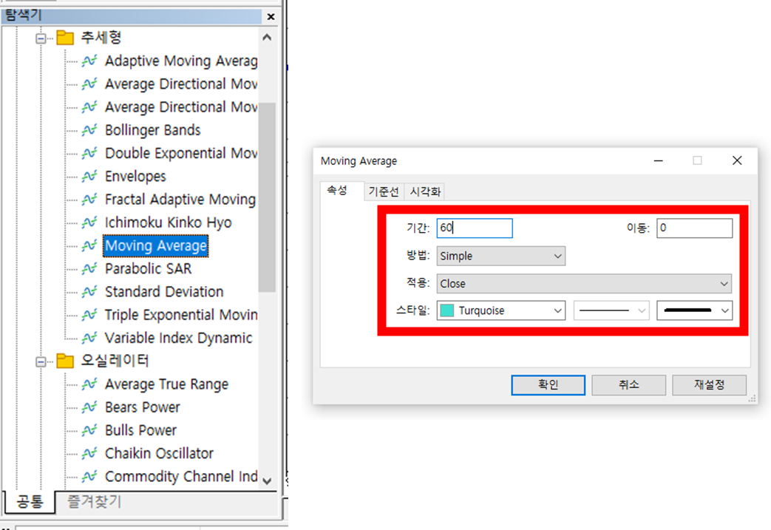Click the Chaikin Oscillator indicator icon

click(89, 453)
